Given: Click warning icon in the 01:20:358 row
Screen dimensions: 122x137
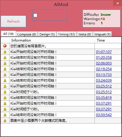Looking at the screenshot, I should pyautogui.click(x=5, y=58).
